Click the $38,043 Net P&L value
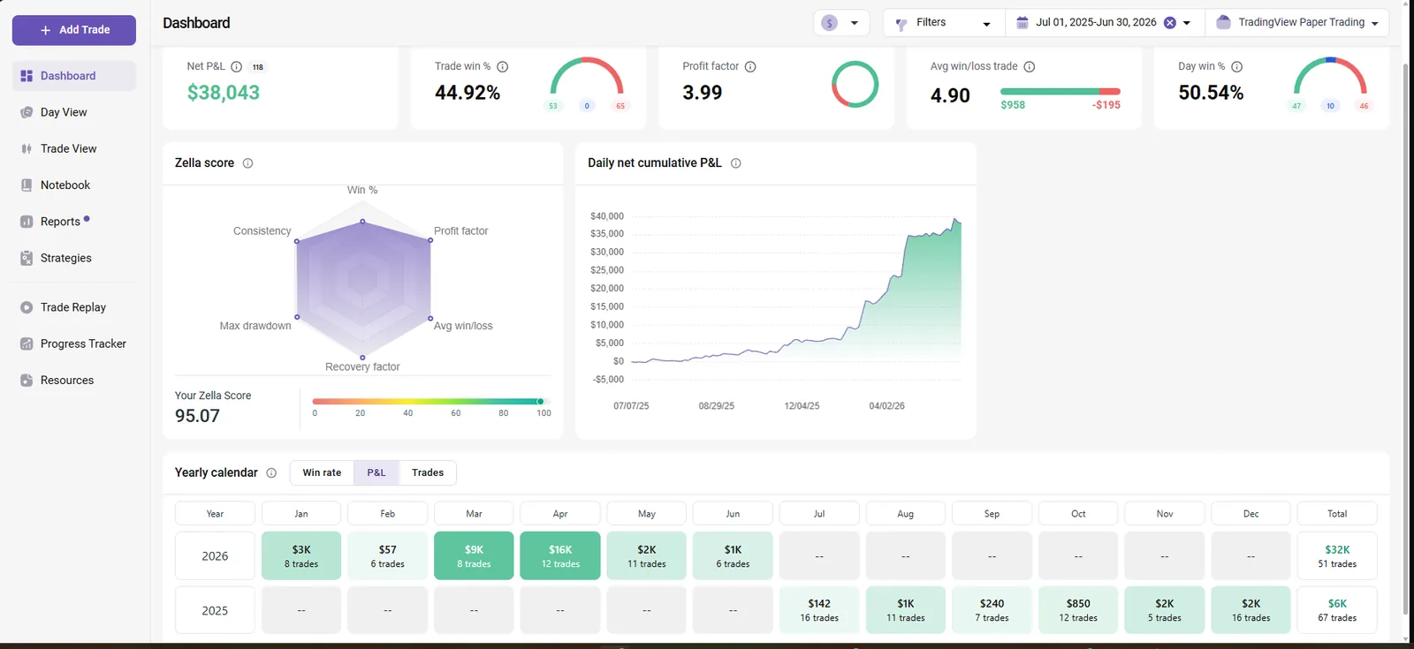 [x=224, y=93]
